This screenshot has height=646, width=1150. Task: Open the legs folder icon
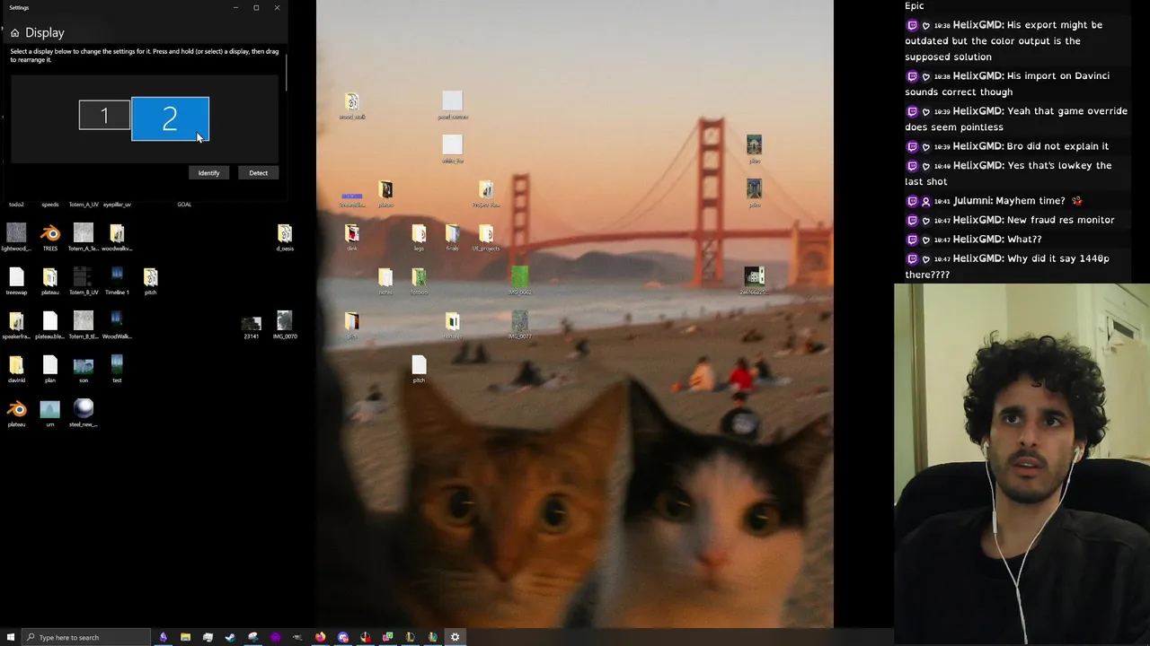coord(419,233)
